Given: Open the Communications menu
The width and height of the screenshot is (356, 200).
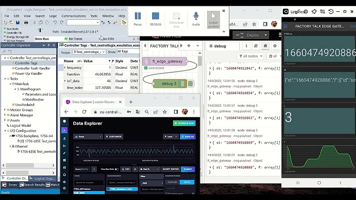Looking at the screenshot, I should [74, 16].
